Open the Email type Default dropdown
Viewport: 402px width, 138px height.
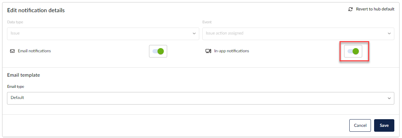coord(201,98)
